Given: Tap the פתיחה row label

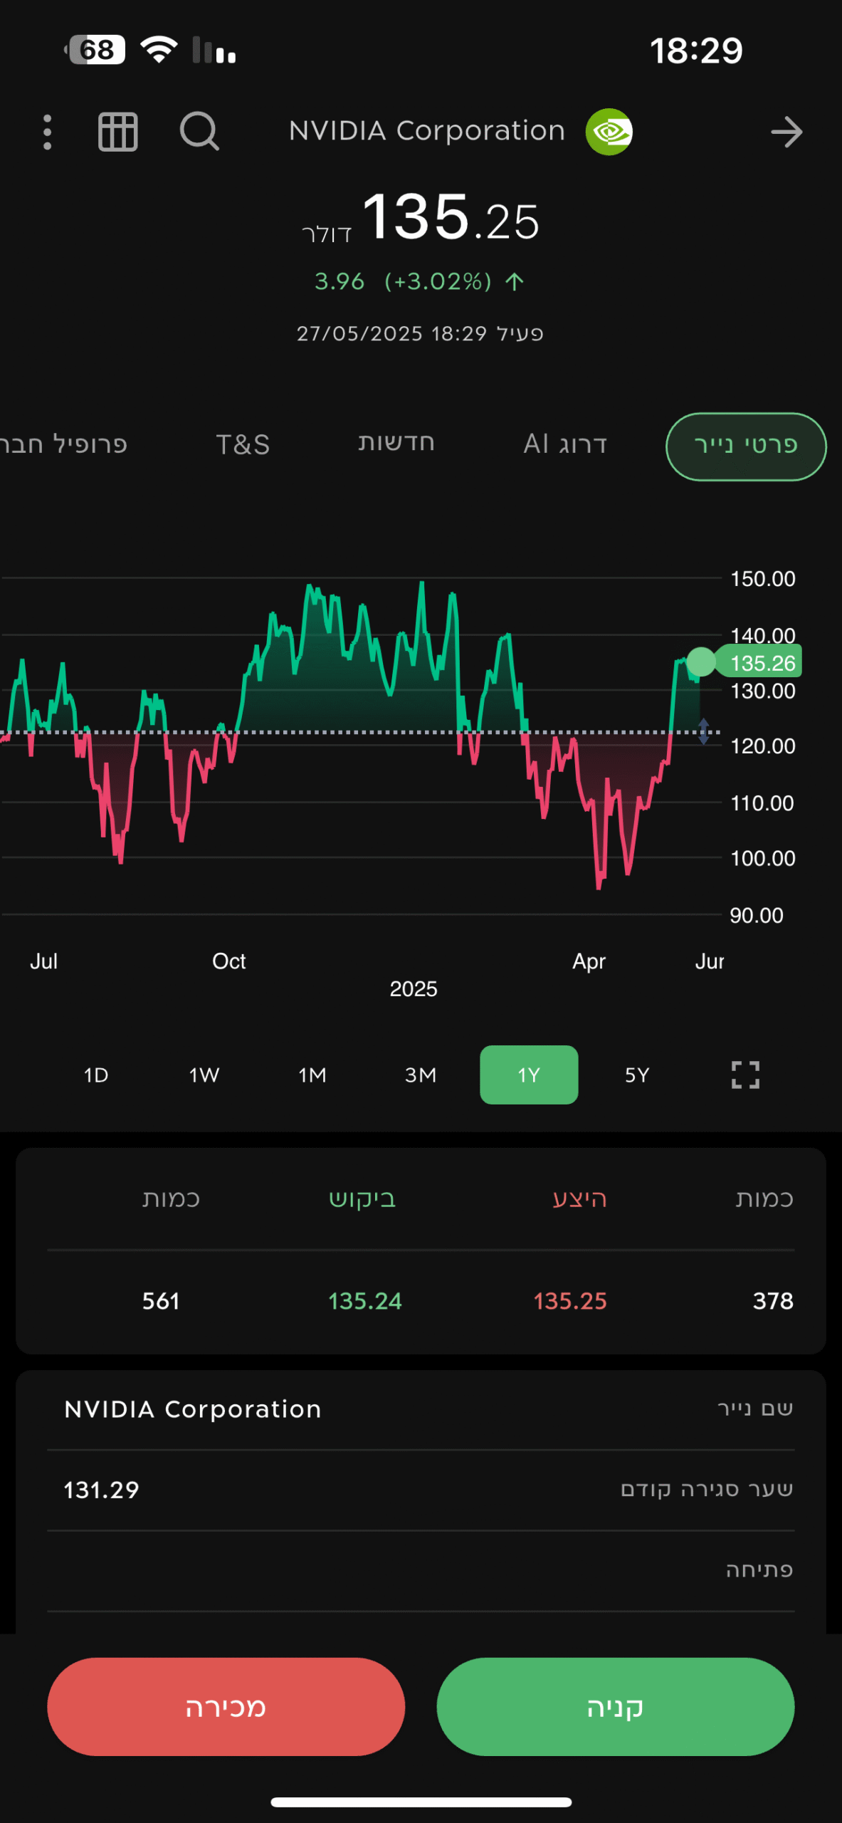Looking at the screenshot, I should pos(759,1569).
